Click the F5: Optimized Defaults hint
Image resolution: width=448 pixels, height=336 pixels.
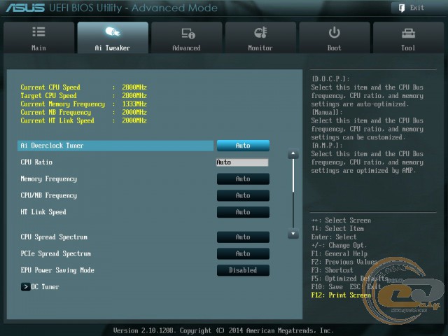[349, 279]
